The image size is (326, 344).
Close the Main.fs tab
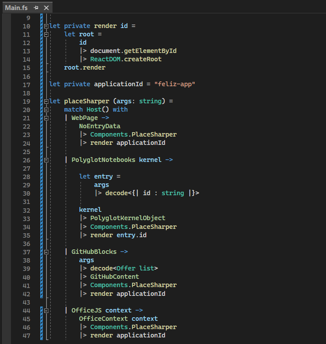point(46,8)
